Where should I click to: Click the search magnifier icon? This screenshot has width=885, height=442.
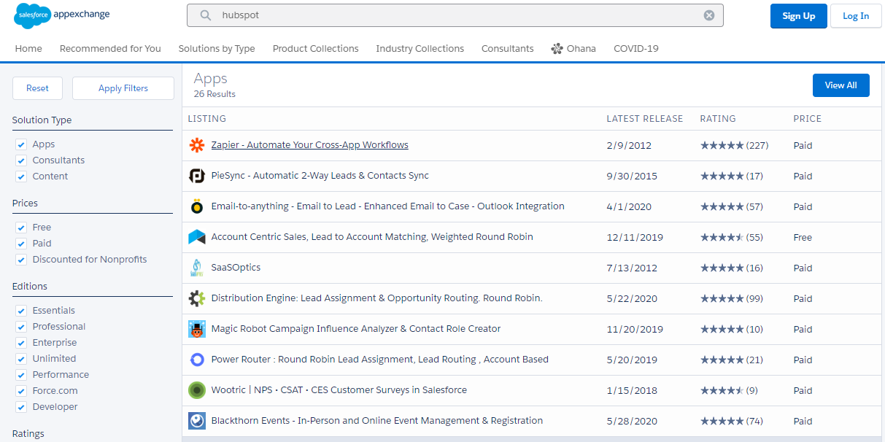tap(206, 15)
